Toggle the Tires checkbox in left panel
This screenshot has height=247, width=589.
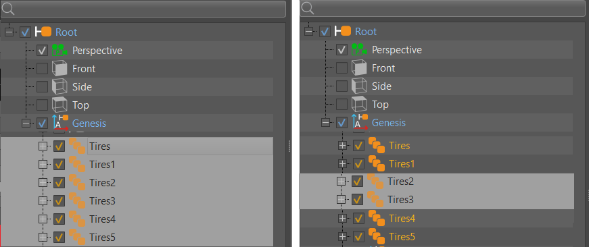pyautogui.click(x=59, y=146)
